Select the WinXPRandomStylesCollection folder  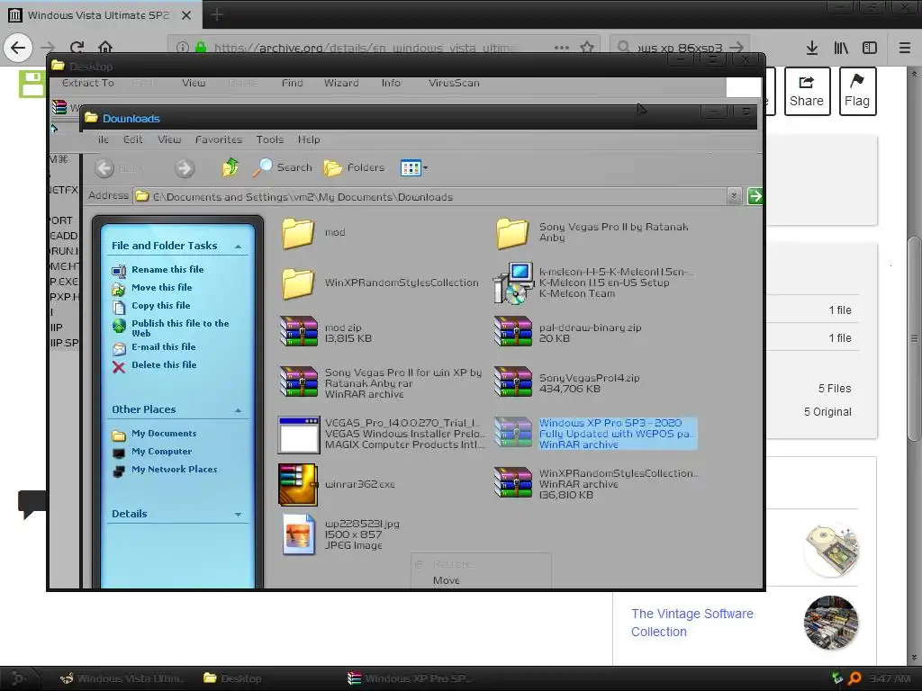(x=298, y=283)
